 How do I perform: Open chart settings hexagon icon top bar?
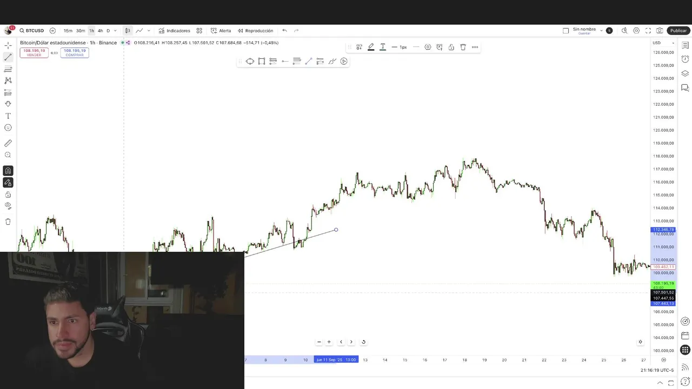click(636, 31)
